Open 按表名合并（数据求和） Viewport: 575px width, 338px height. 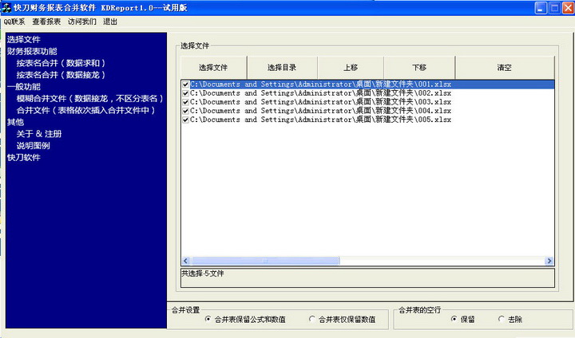click(x=61, y=63)
